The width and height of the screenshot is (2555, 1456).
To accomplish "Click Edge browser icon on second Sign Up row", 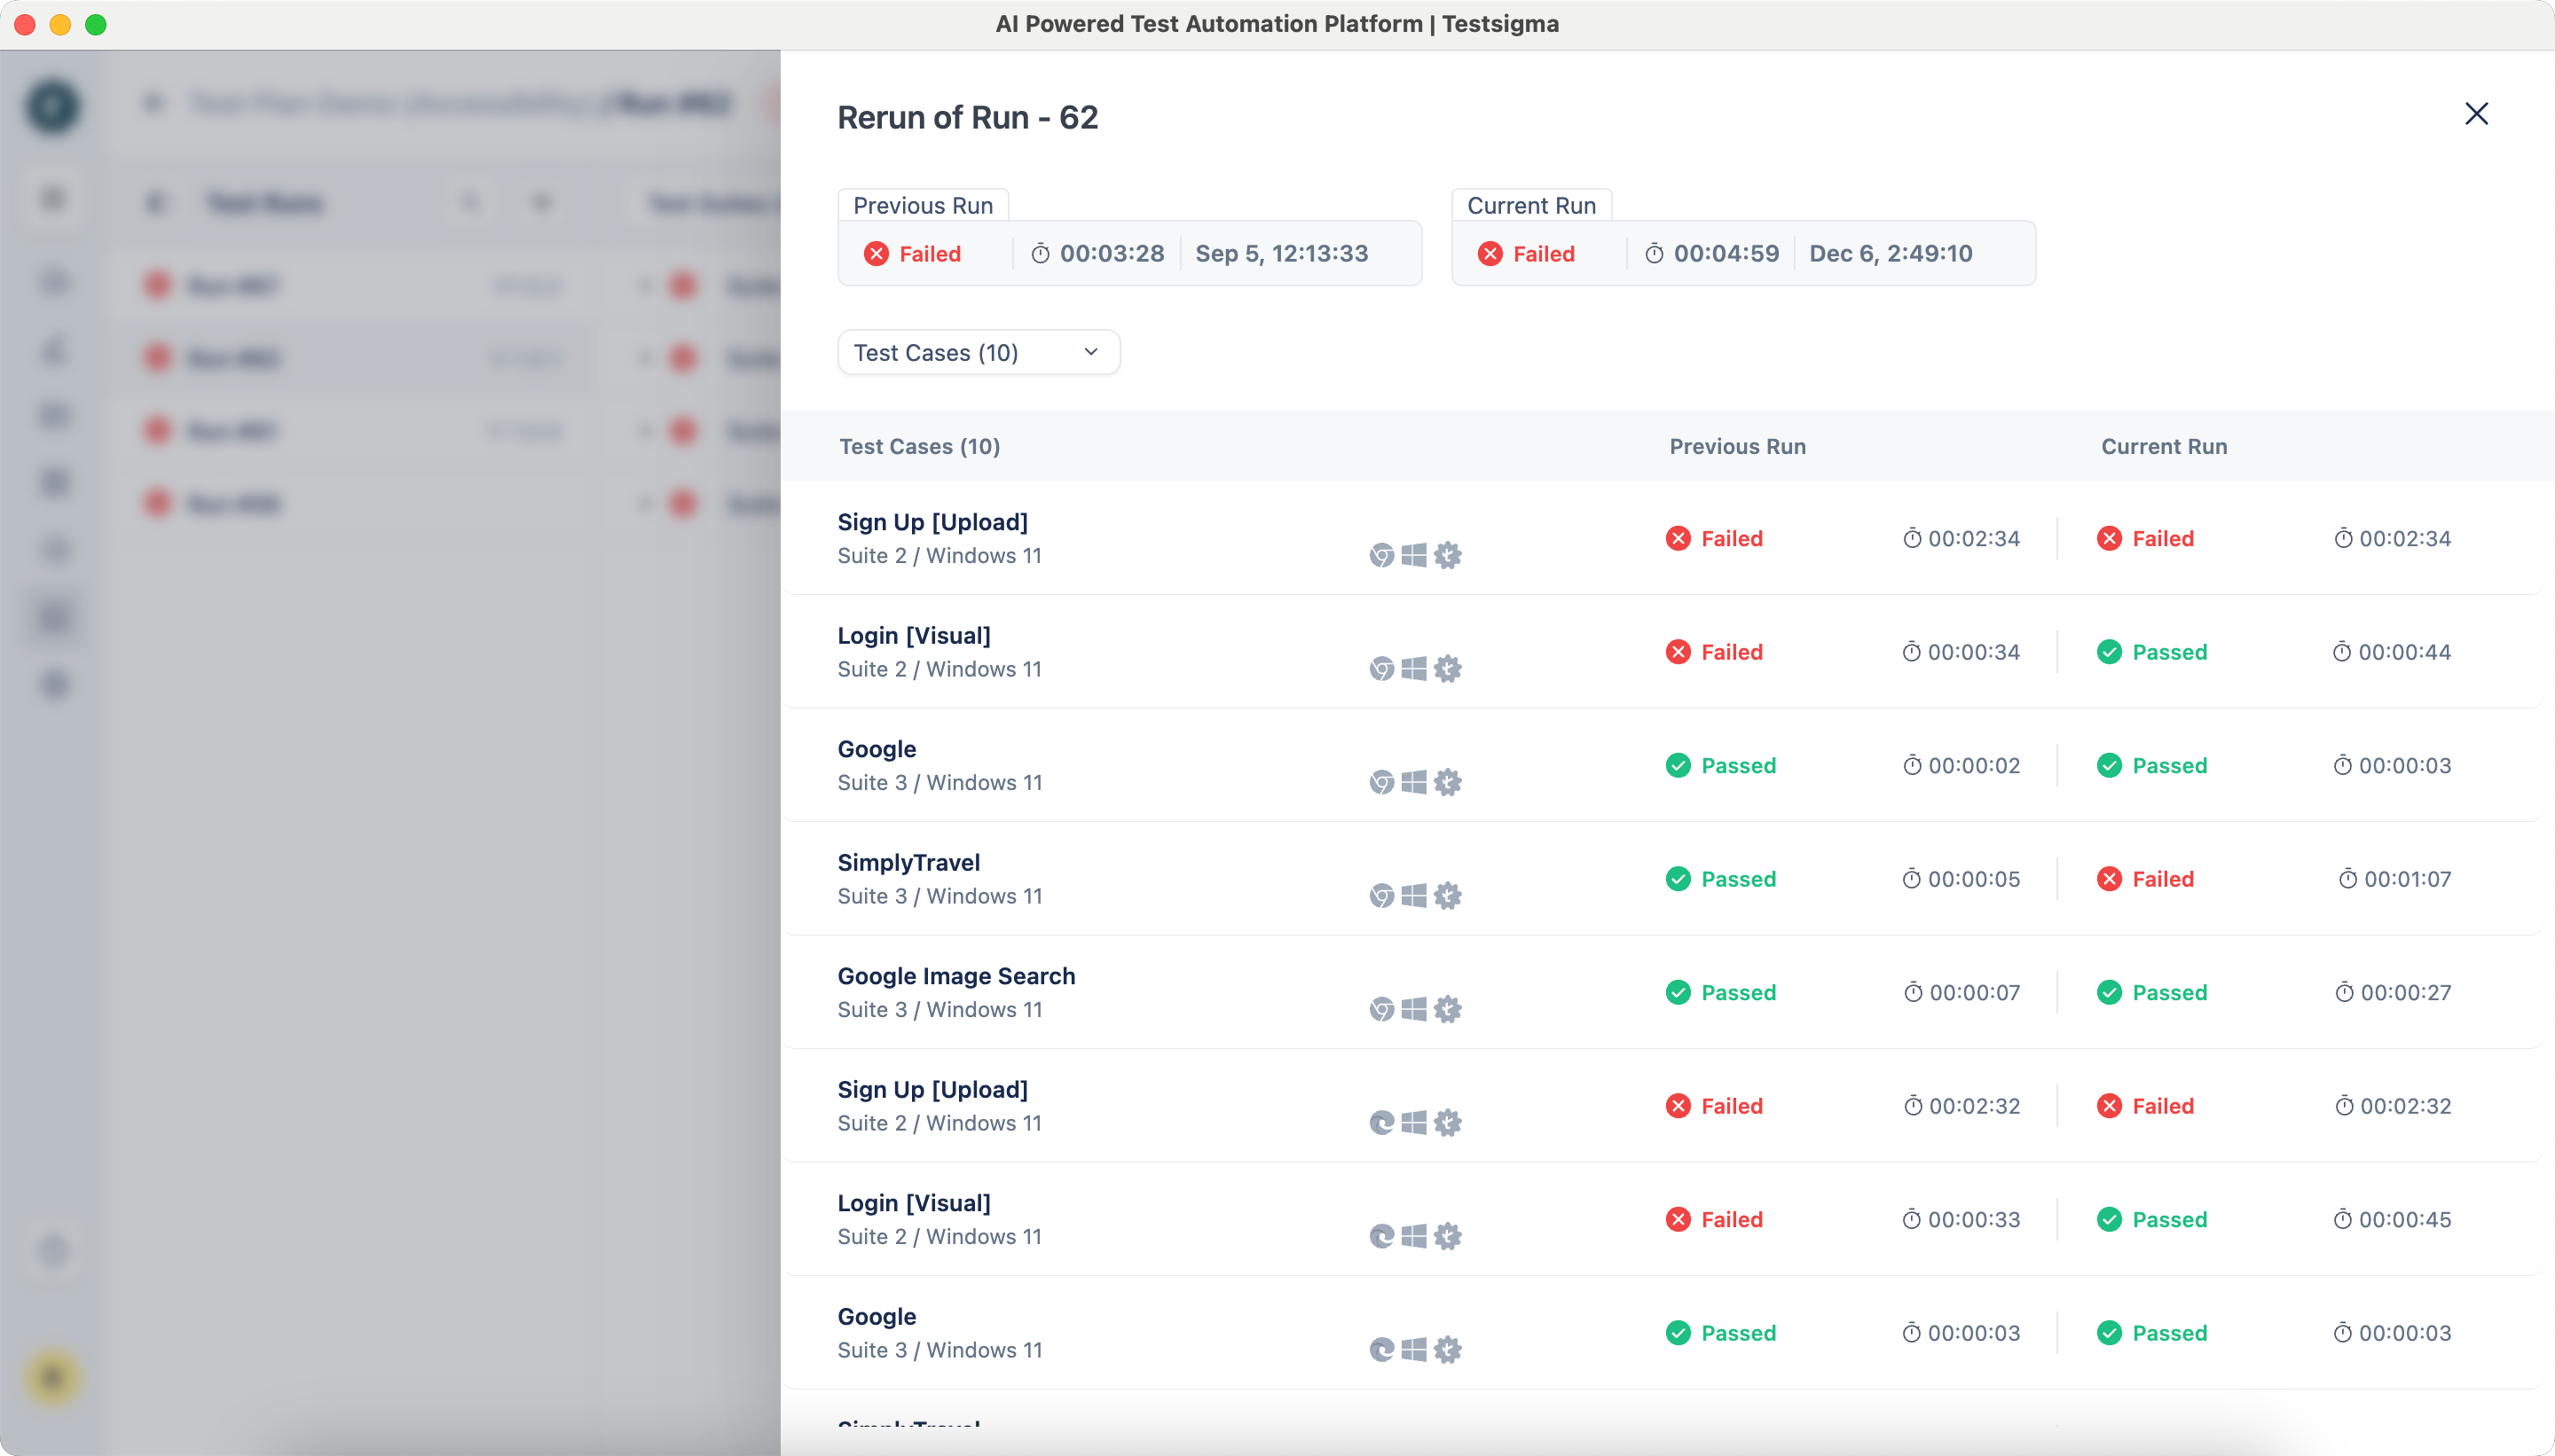I will pos(1381,1123).
